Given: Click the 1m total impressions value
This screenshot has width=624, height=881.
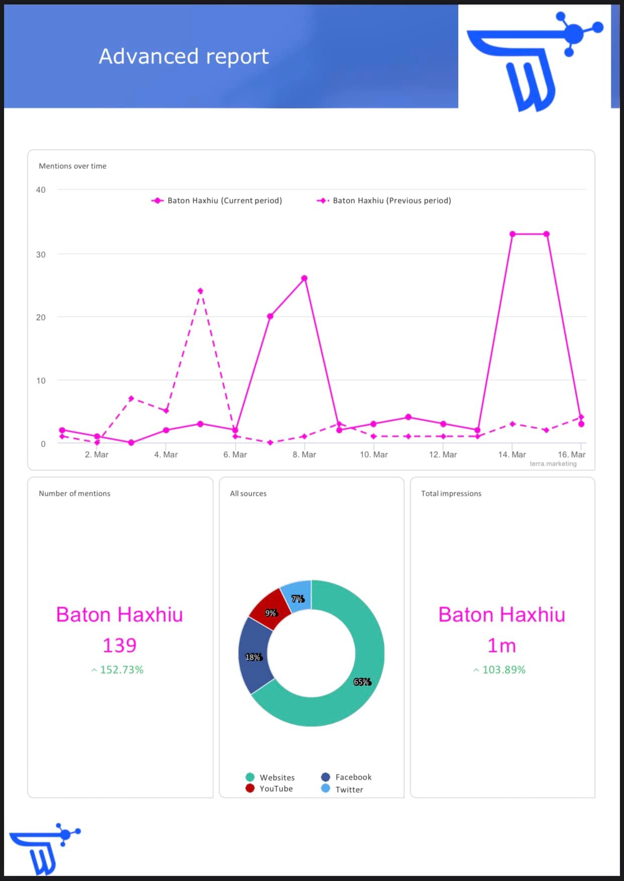Looking at the screenshot, I should point(501,645).
